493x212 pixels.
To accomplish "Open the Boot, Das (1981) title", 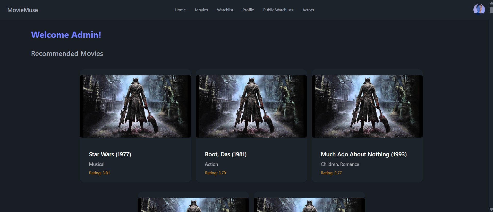I will [226, 154].
